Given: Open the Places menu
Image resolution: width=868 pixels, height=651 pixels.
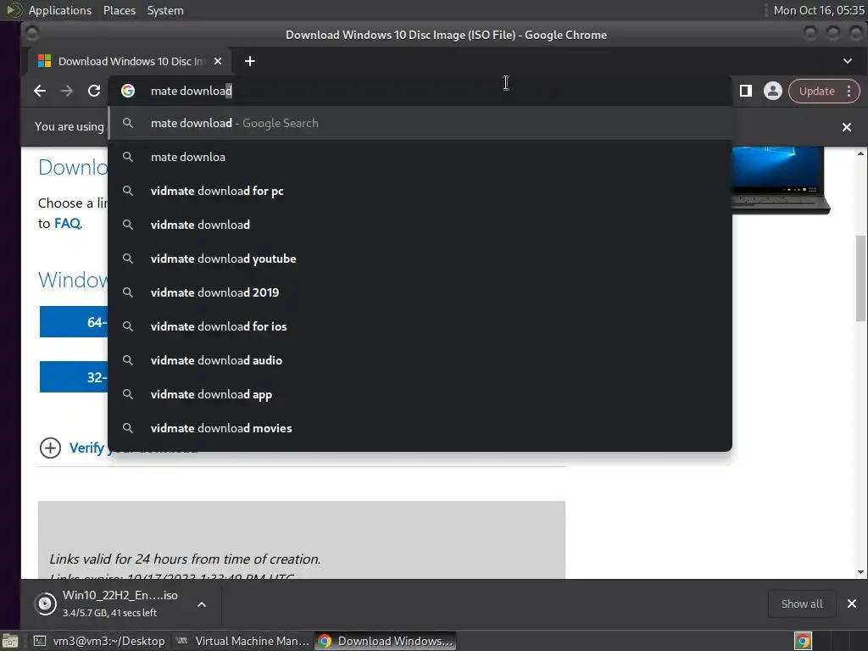Looking at the screenshot, I should (x=120, y=10).
